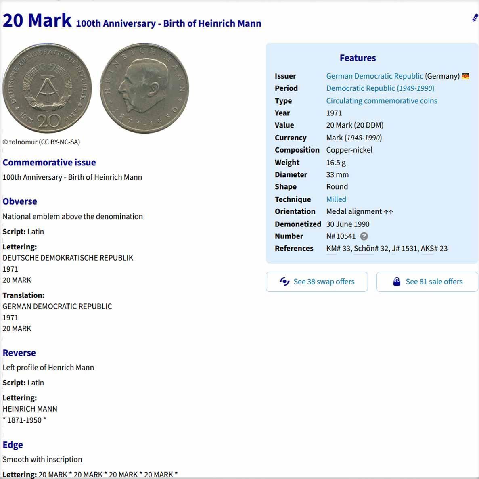Open the obverse coin image
The height and width of the screenshot is (479, 479).
pos(47,88)
